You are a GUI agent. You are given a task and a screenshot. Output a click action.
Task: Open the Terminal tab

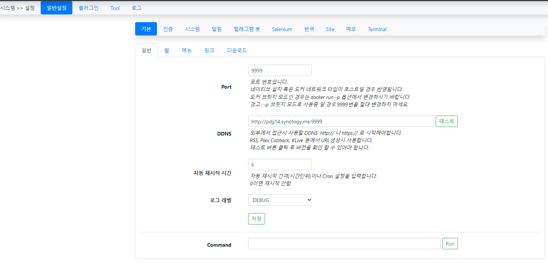point(377,29)
